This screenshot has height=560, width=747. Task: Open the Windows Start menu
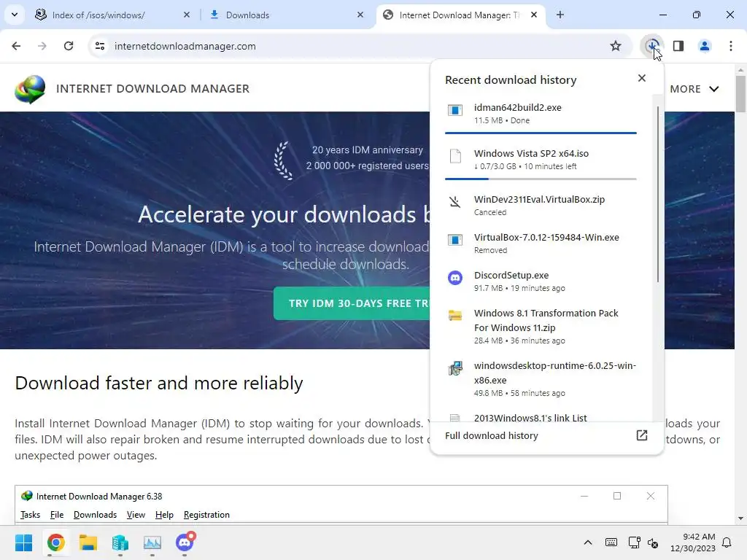click(x=23, y=542)
